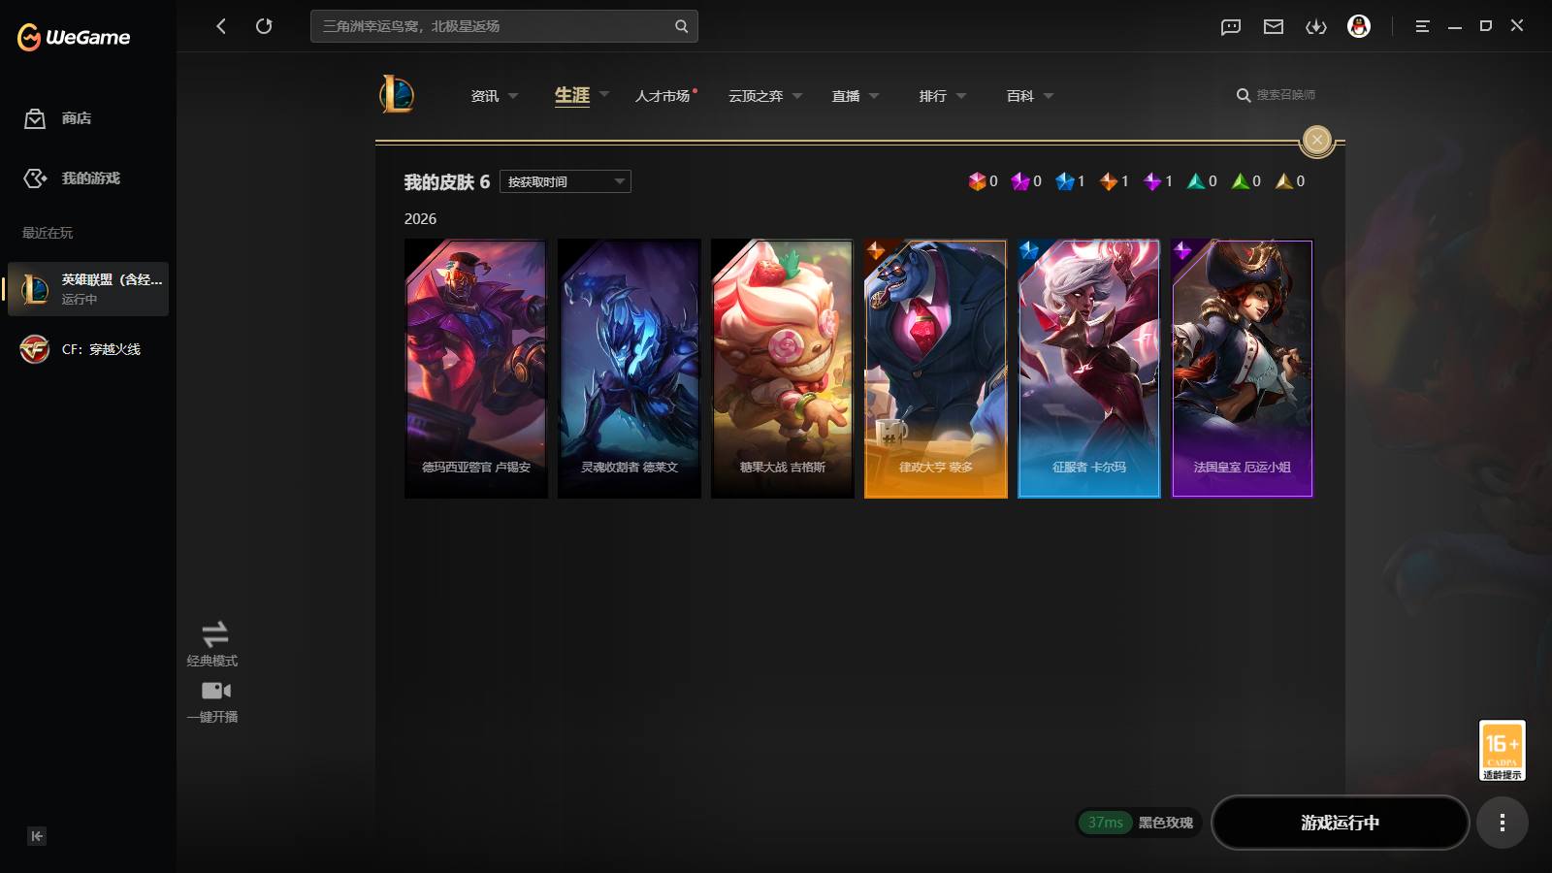Viewport: 1552px width, 873px height.
Task: Open the 资讯 tab
Action: coord(485,96)
